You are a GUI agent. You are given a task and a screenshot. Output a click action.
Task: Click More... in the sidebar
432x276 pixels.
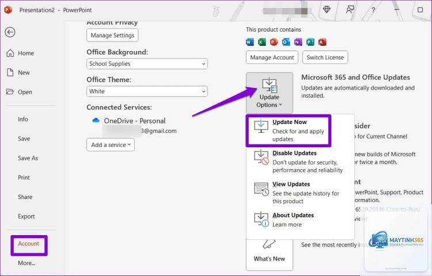[x=26, y=263]
